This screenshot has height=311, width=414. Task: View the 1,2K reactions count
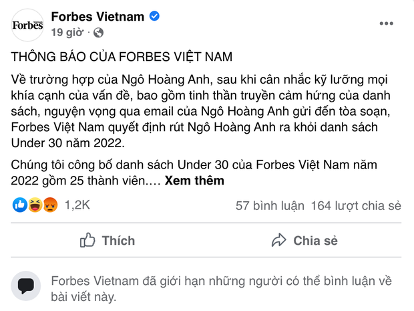[x=77, y=205]
